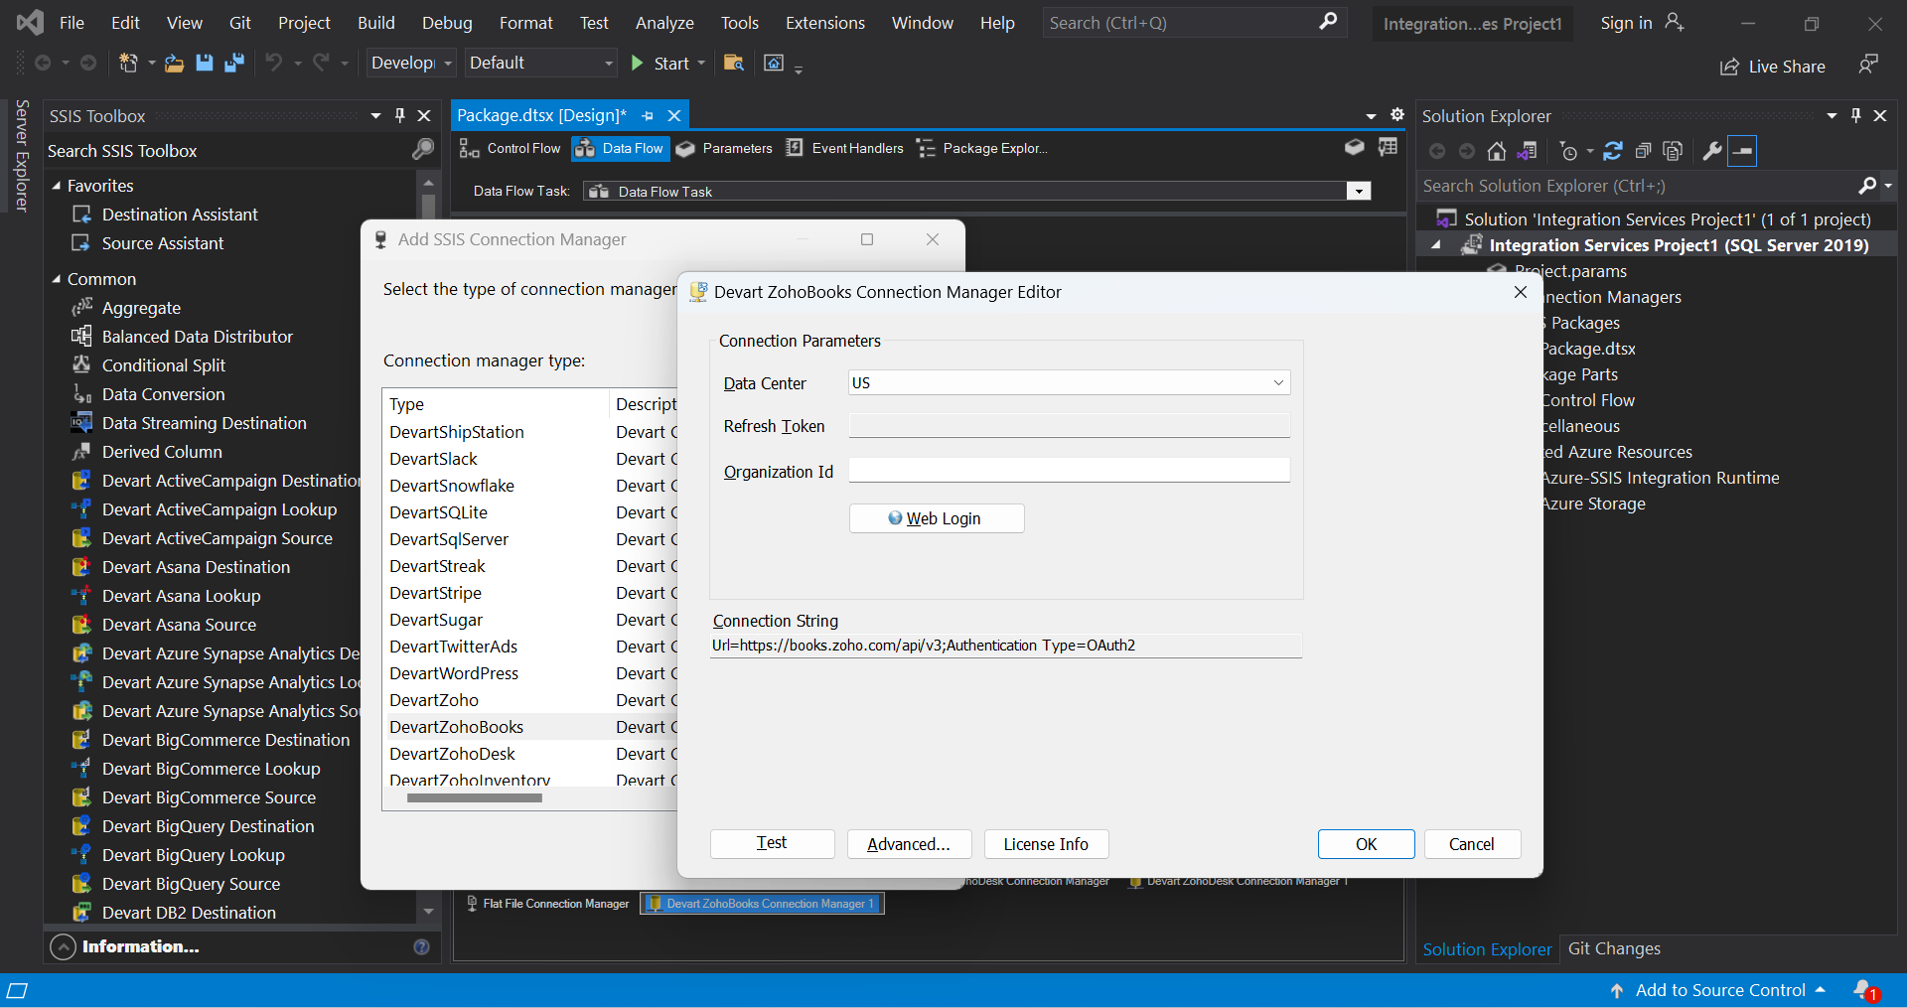Viewport: 1907px width, 1008px height.
Task: Select the DevartZohoBooks connection type
Action: pos(456,726)
